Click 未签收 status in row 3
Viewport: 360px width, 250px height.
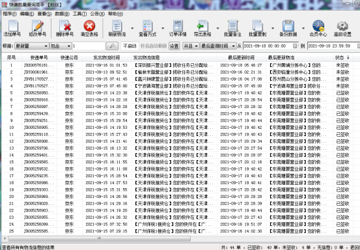342,79
